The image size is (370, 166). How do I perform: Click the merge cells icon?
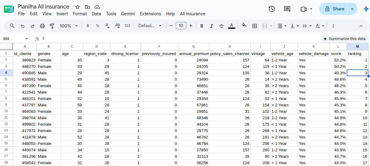(265, 26)
